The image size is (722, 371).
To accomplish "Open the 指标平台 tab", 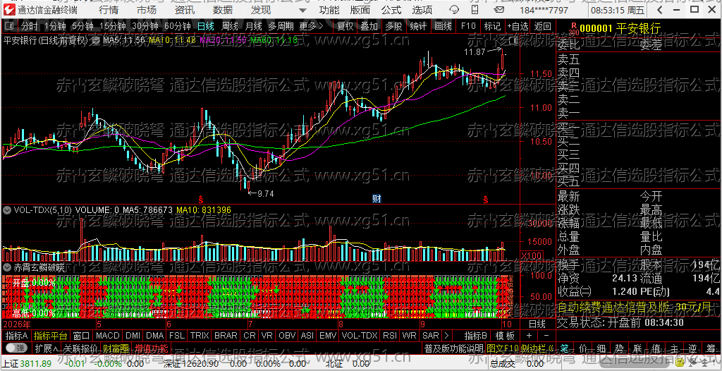I will coord(51,336).
